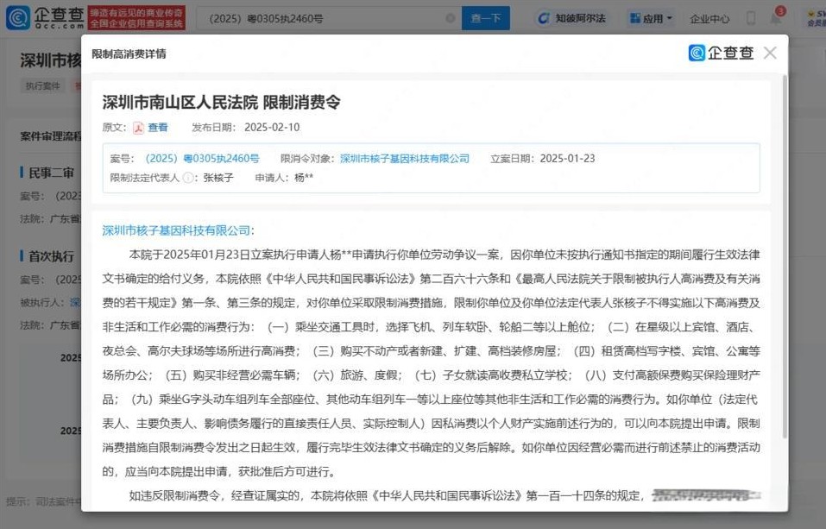Viewport: 826px width, 529px height.
Task: Click the info icon beside 限制法定代表人
Action: click(x=187, y=178)
